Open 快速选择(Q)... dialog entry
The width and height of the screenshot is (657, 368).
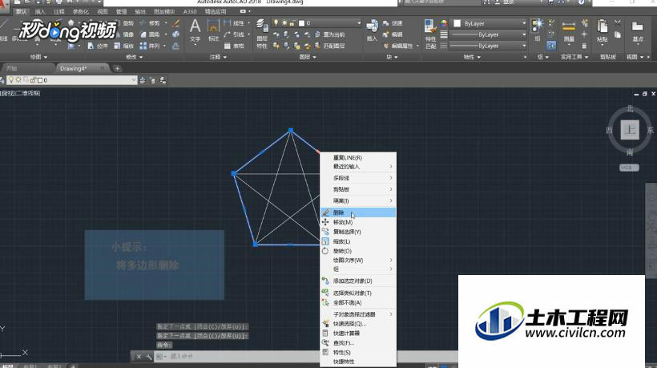point(358,324)
